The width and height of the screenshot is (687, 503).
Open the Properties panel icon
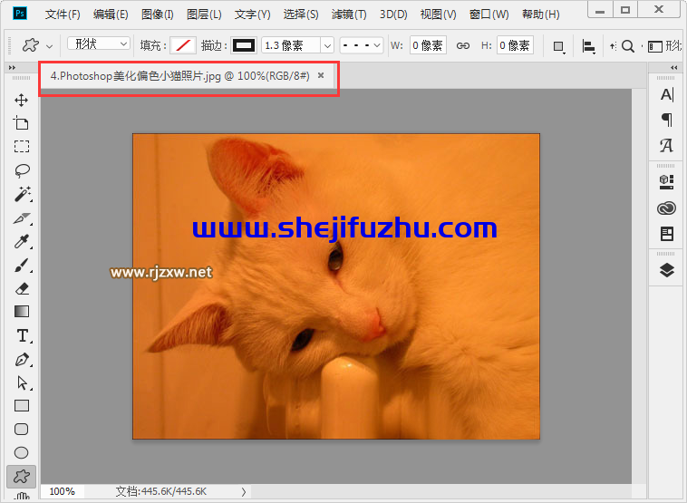667,234
